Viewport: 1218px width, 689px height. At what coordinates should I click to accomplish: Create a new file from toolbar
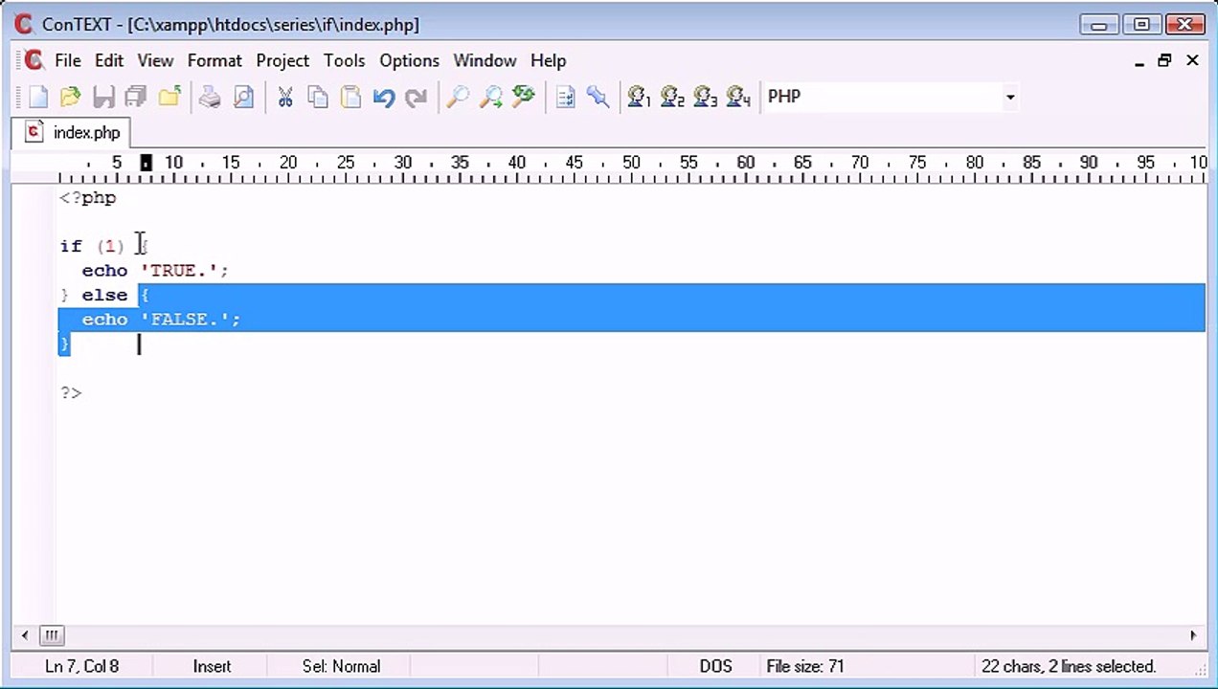coord(38,97)
